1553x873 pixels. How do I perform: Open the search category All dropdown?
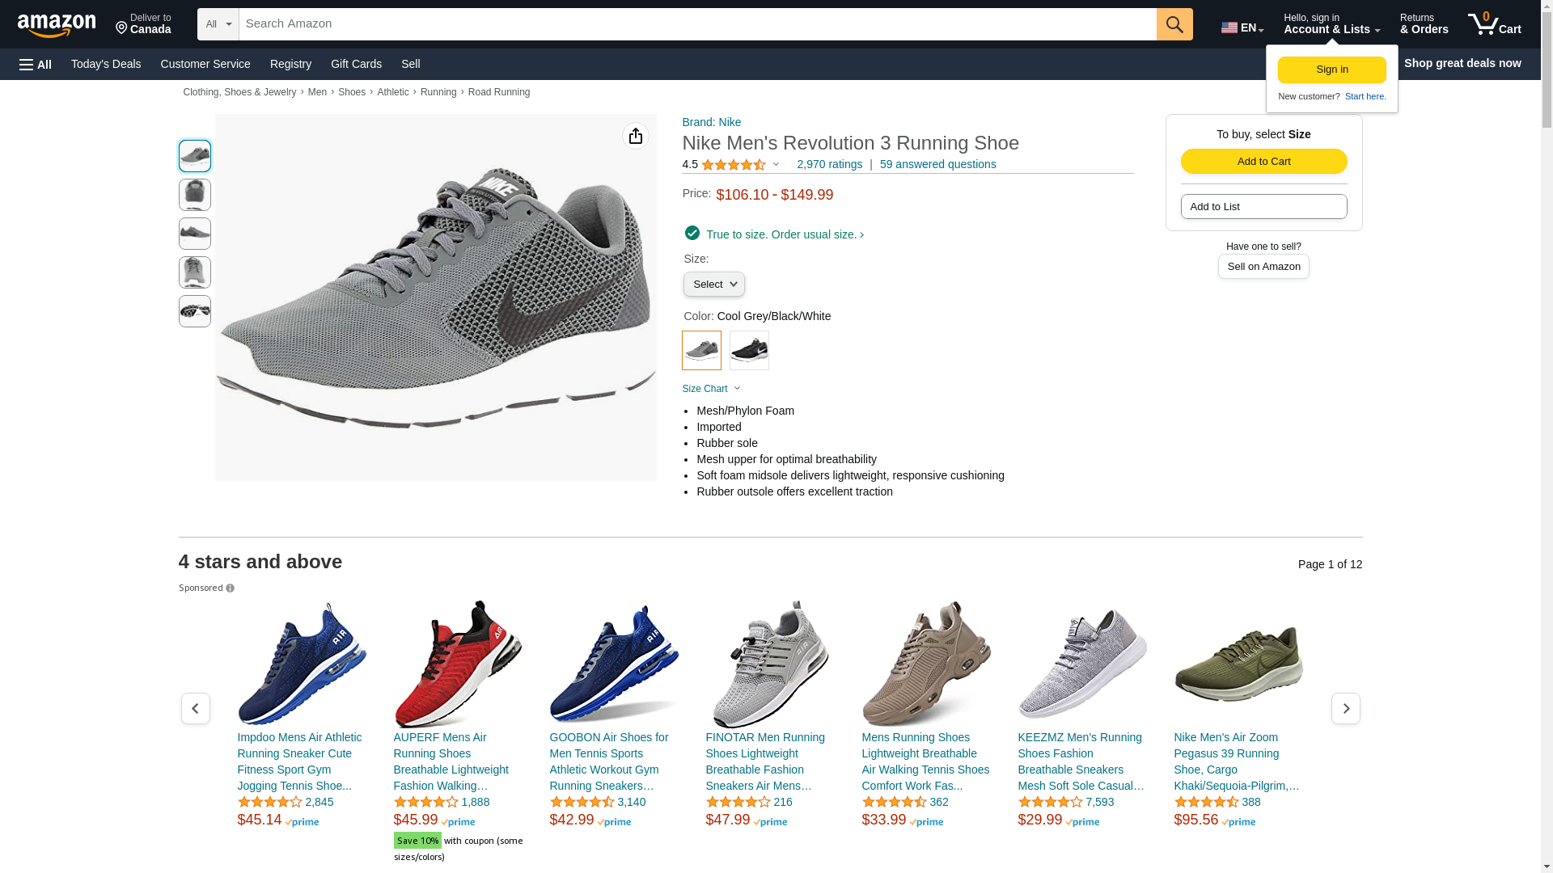218,24
